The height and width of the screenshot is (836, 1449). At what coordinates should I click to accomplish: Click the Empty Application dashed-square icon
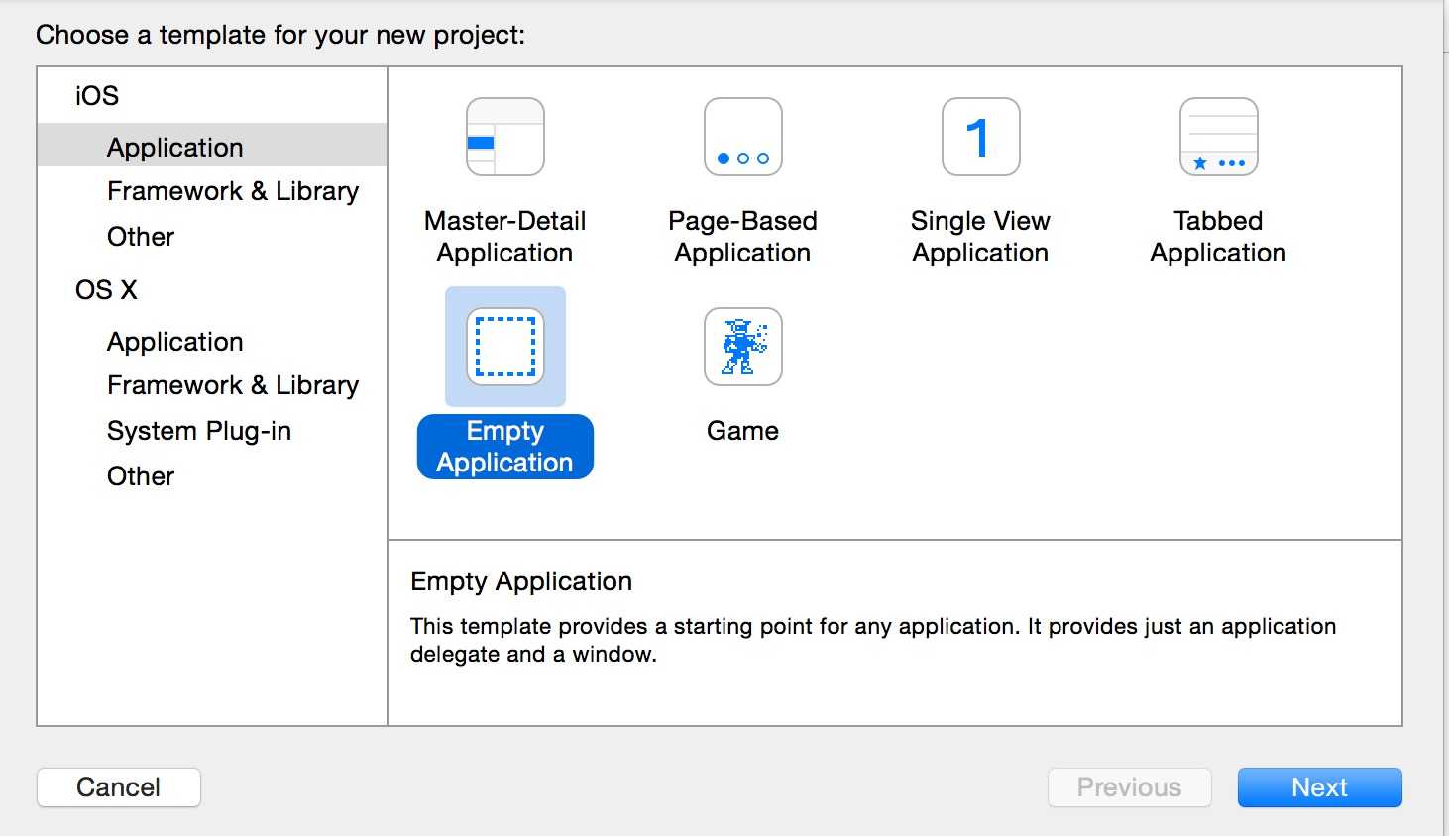click(505, 347)
